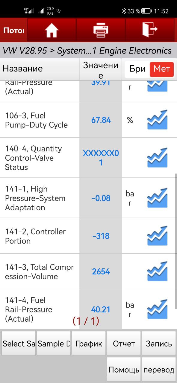Open graph icon for Fuel Pump-Duty Cycle
The height and width of the screenshot is (383, 177).
pos(157,120)
